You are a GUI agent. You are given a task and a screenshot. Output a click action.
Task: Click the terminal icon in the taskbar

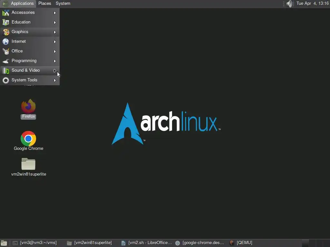click(15, 243)
